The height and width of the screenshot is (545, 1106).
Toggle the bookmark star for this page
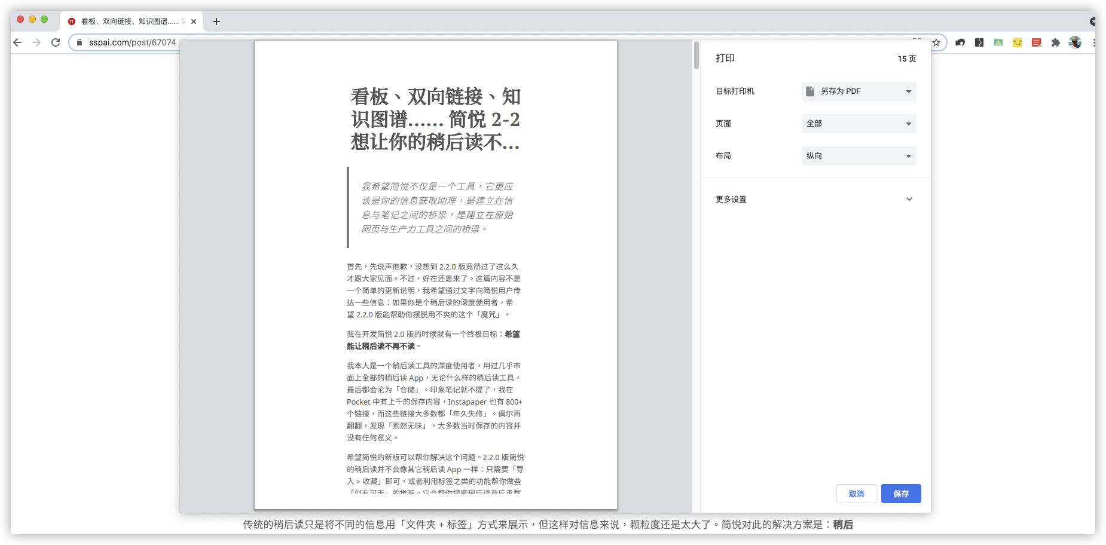point(937,42)
